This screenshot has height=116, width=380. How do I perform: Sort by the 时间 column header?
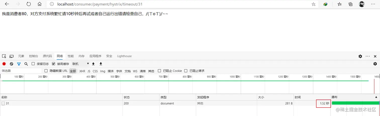[312, 97]
